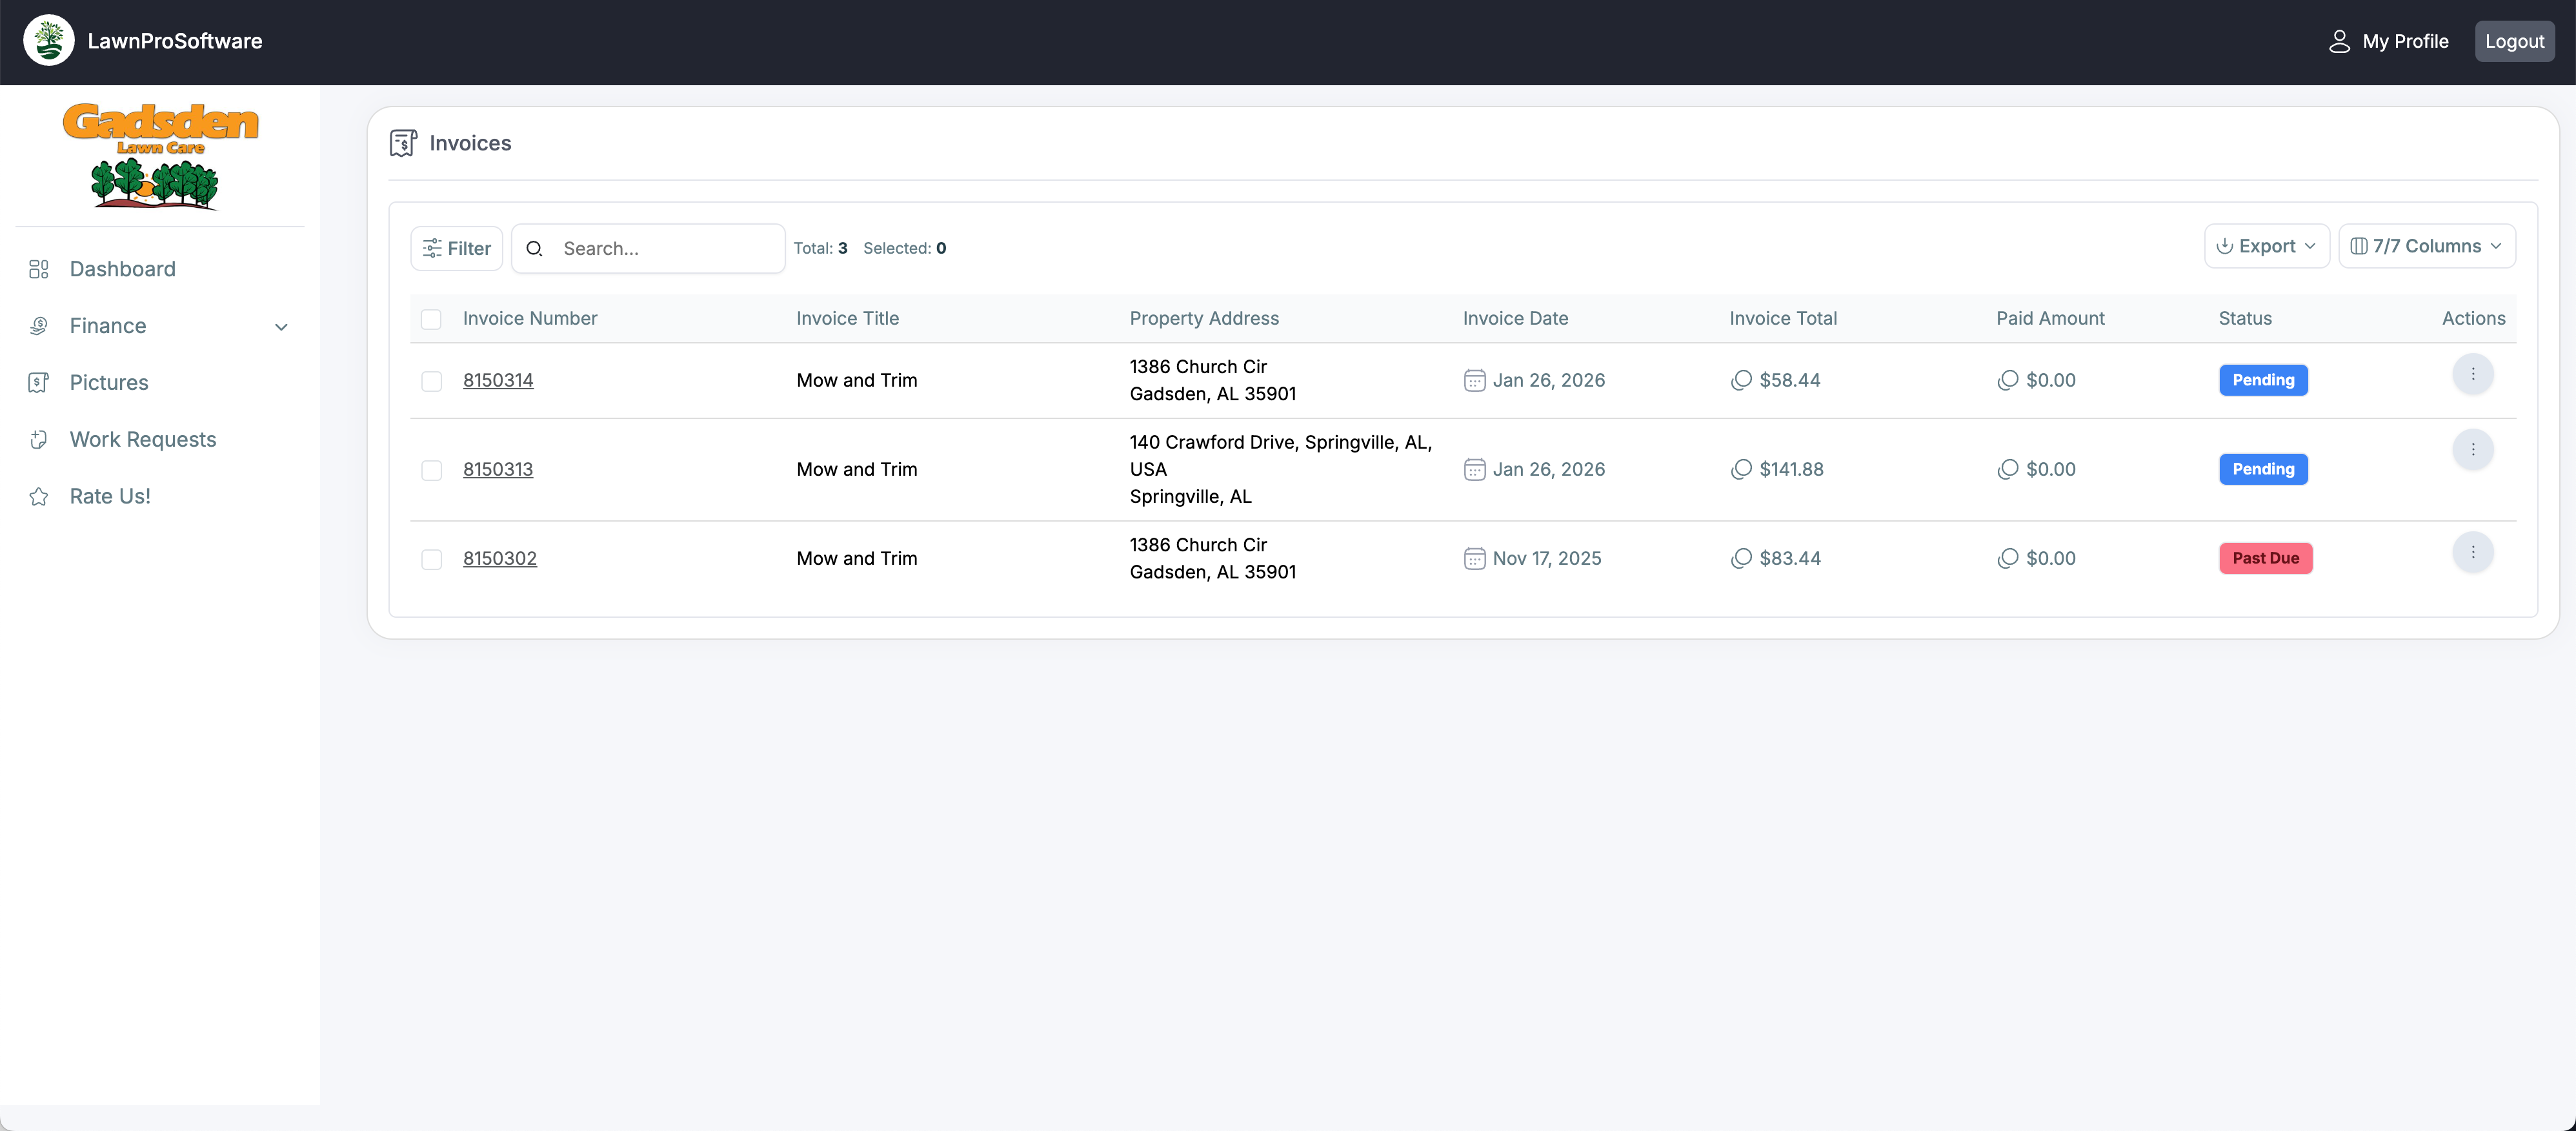
Task: Open the actions menu for the Past Due invoice
Action: click(x=2473, y=551)
